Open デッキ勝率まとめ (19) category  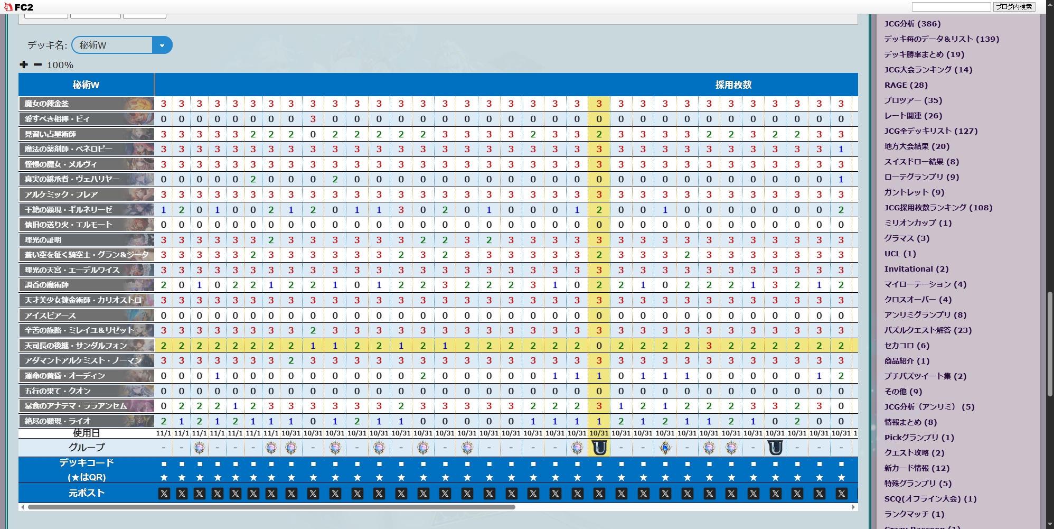tap(924, 54)
